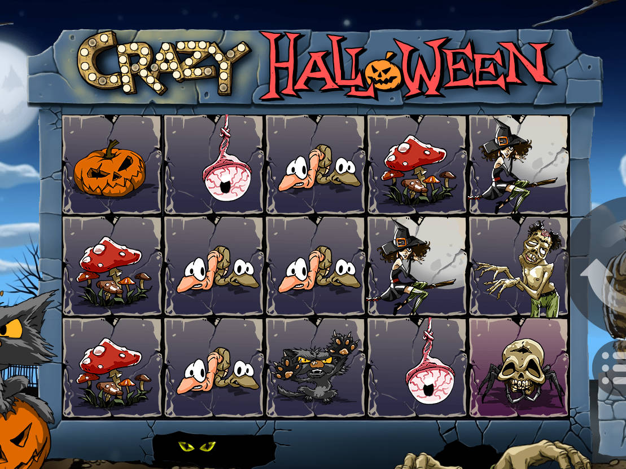The height and width of the screenshot is (469, 626).
Task: Click the middle-row worms on third reel
Action: tap(319, 269)
